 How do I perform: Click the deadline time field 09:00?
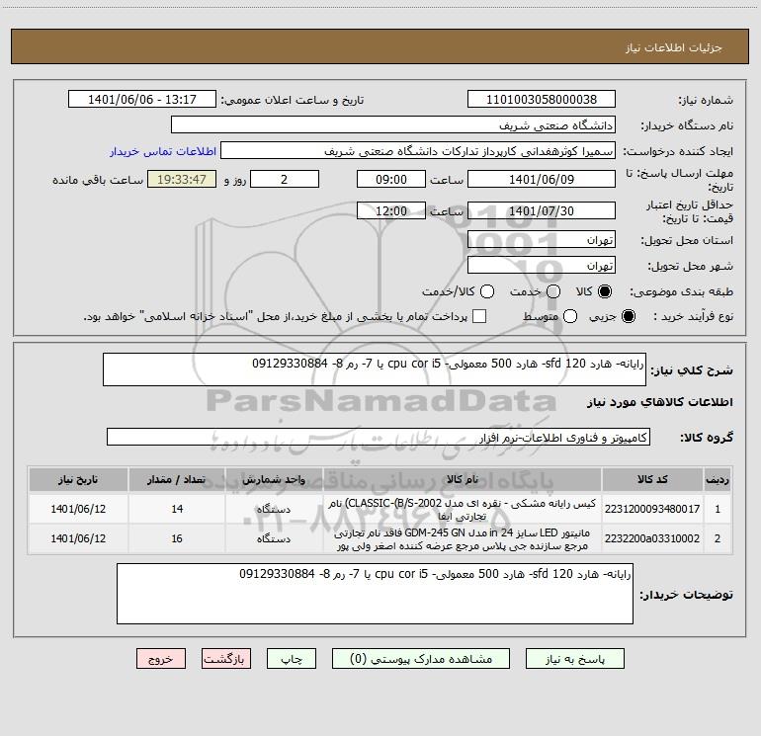tap(391, 179)
